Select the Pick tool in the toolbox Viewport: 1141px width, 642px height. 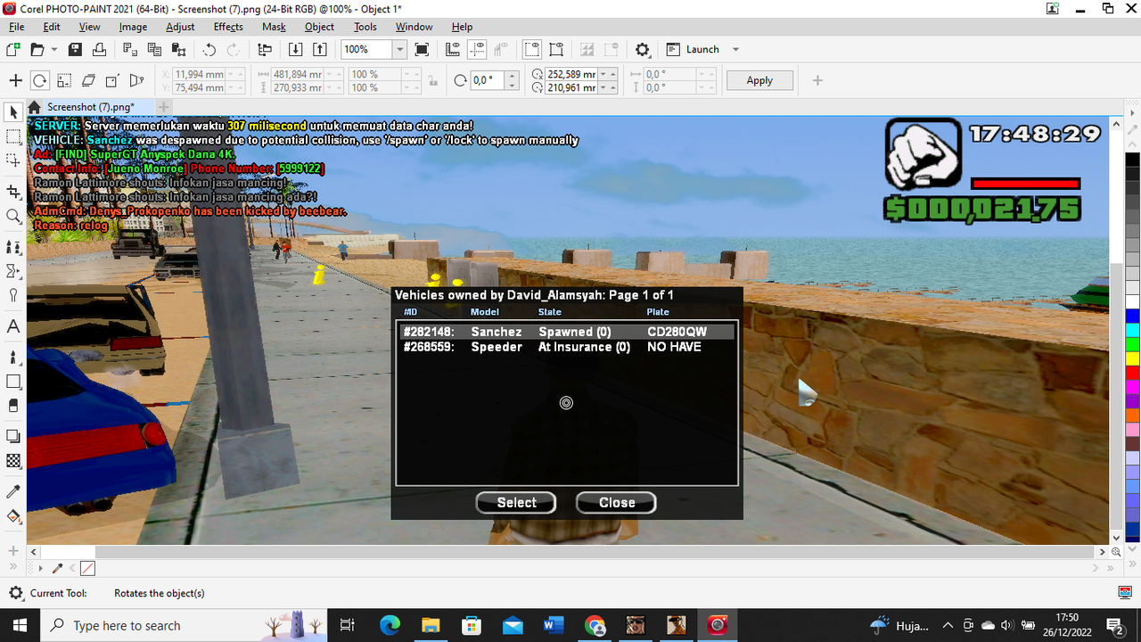coord(13,112)
